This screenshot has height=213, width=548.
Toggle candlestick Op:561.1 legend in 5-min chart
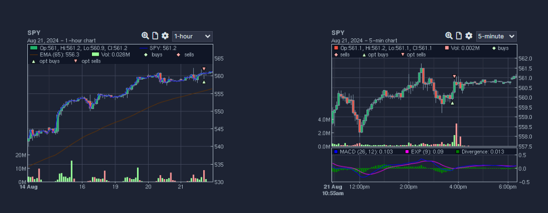383,48
